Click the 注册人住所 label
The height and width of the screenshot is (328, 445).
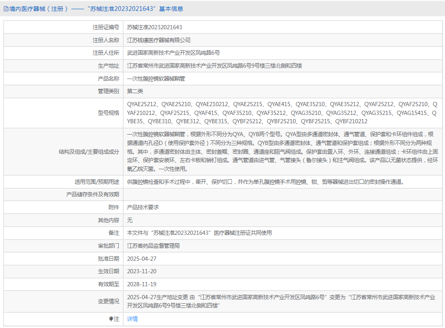pyautogui.click(x=106, y=53)
